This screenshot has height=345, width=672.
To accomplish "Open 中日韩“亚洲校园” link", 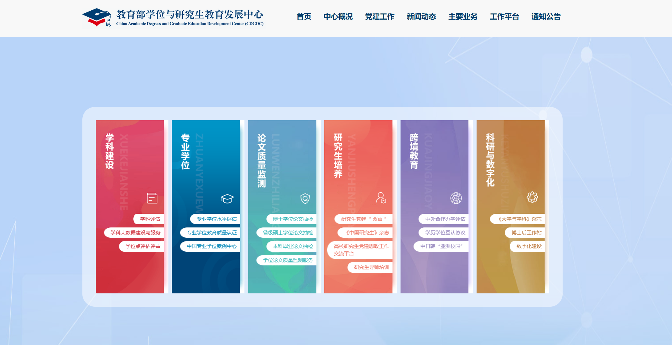I will (441, 246).
